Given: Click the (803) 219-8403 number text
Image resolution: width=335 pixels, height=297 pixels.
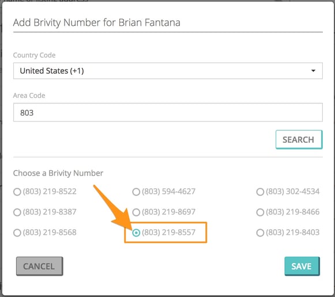Looking at the screenshot, I should (293, 233).
